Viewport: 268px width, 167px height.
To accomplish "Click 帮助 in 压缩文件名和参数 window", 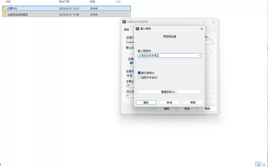I will (x=207, y=109).
